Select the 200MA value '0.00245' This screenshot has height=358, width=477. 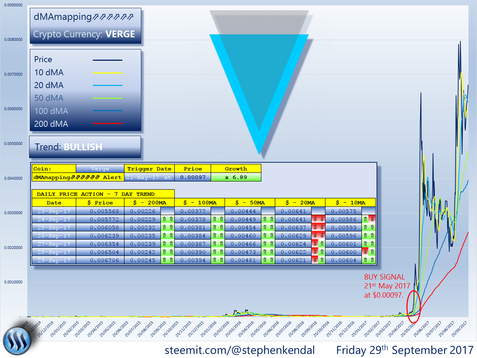(143, 260)
